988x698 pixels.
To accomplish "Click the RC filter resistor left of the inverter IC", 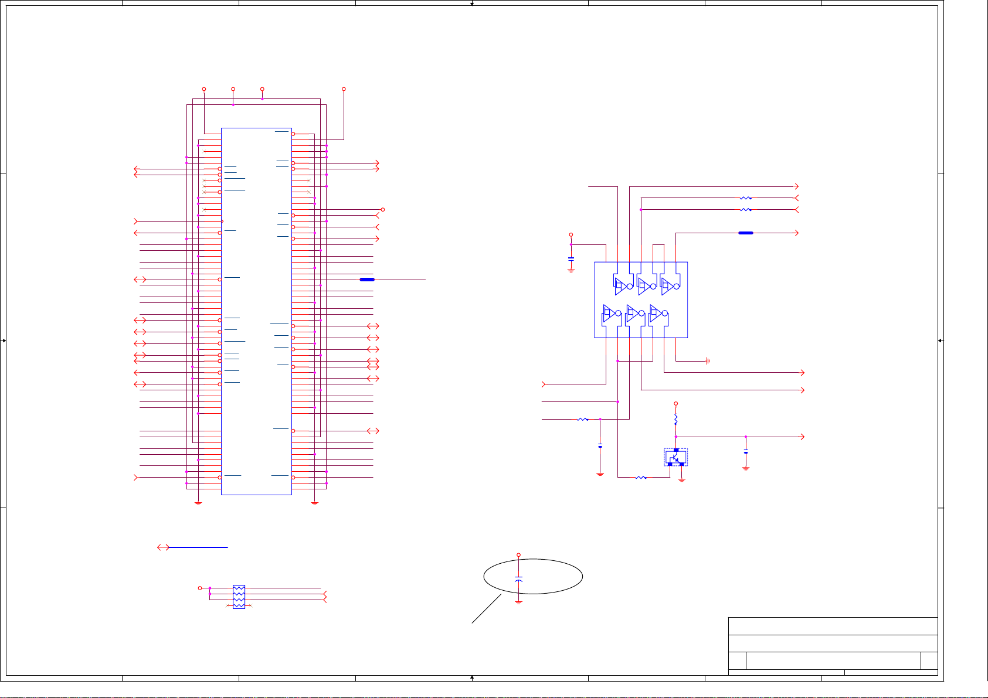I will [x=583, y=420].
